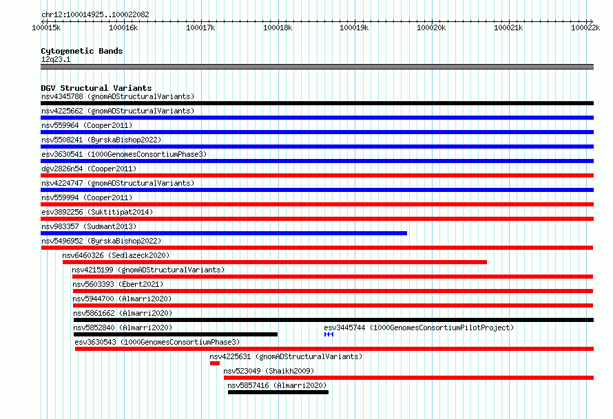Select the nsv523049 (Shaikh2009) label
Image resolution: width=613 pixels, height=419 pixels.
pos(269,371)
